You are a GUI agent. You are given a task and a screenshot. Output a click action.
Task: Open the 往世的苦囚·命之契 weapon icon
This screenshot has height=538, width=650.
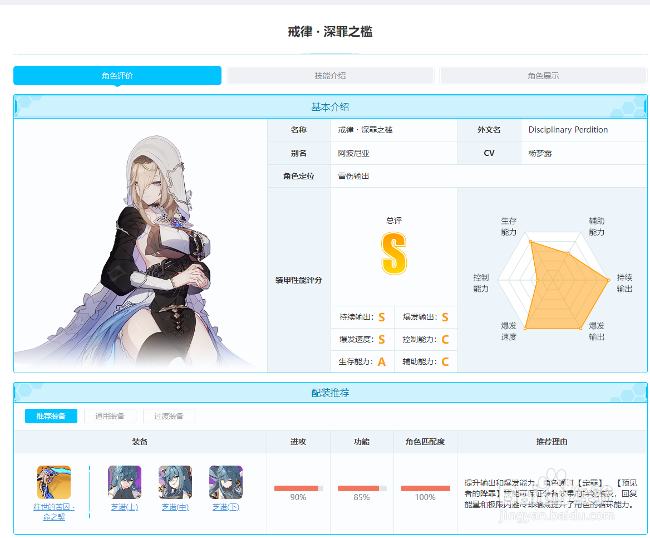pyautogui.click(x=54, y=482)
